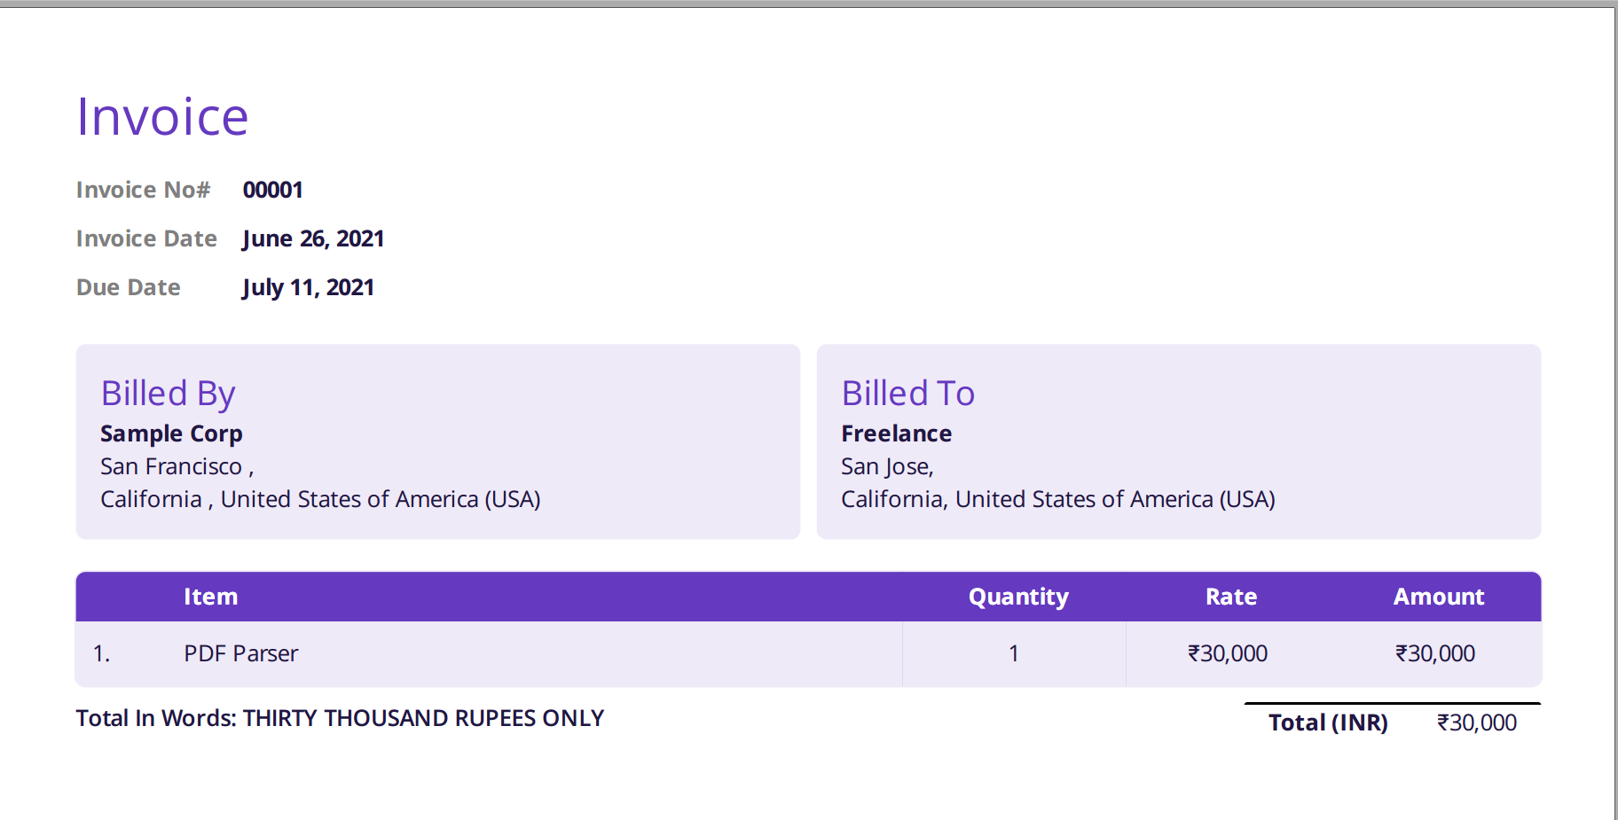Click the Rate column header
This screenshot has height=820, width=1618.
(x=1230, y=597)
